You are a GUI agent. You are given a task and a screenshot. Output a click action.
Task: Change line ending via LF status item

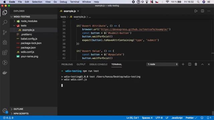click(167, 118)
